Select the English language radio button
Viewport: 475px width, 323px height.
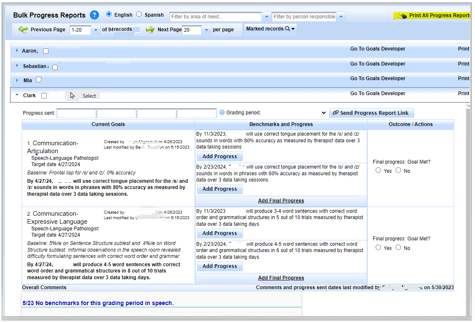(109, 14)
